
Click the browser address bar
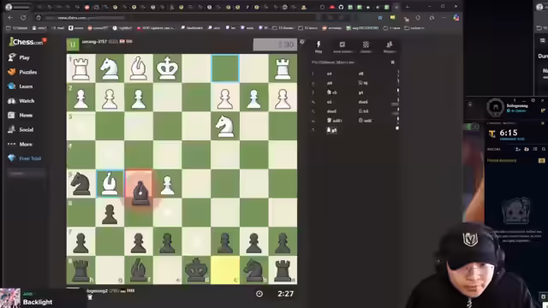tap(175, 17)
